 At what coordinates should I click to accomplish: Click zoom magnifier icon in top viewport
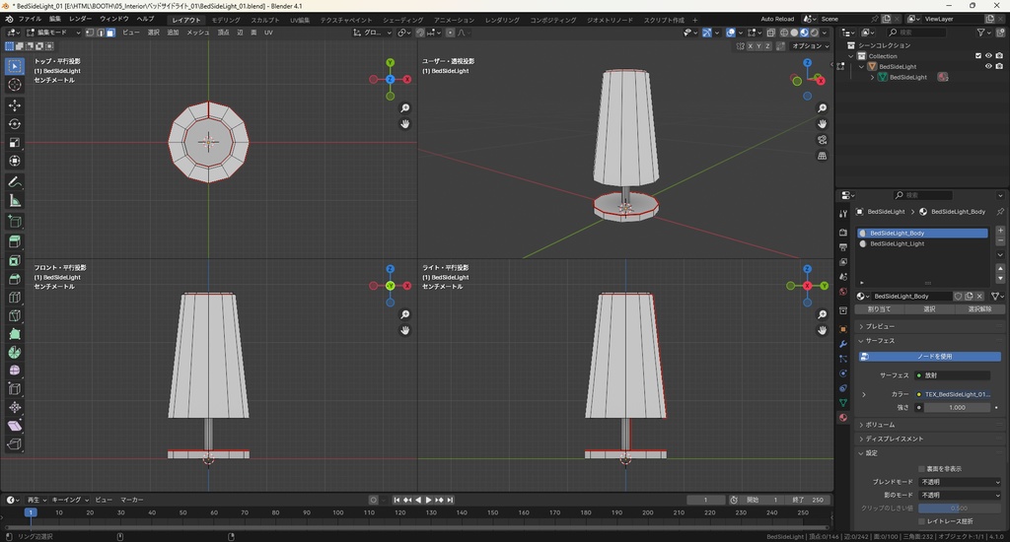pos(405,108)
